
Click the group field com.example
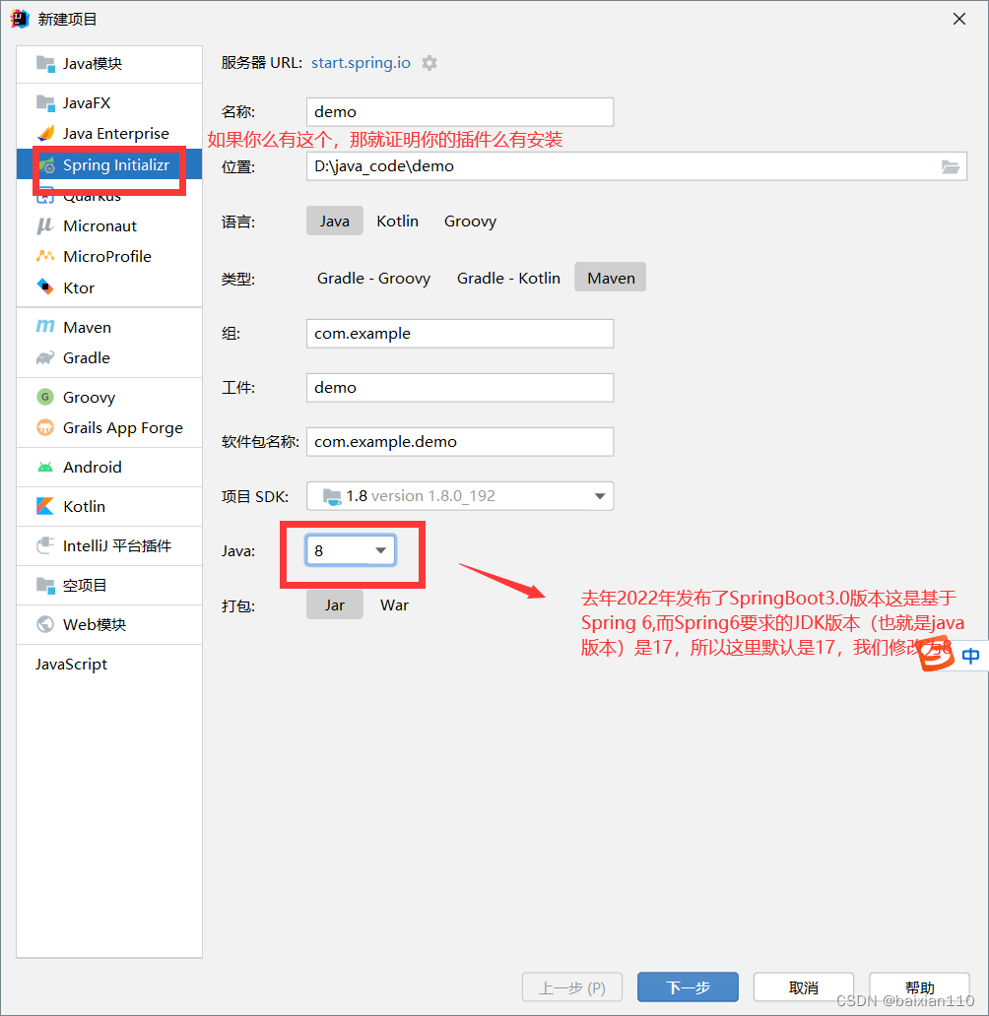pyautogui.click(x=460, y=333)
